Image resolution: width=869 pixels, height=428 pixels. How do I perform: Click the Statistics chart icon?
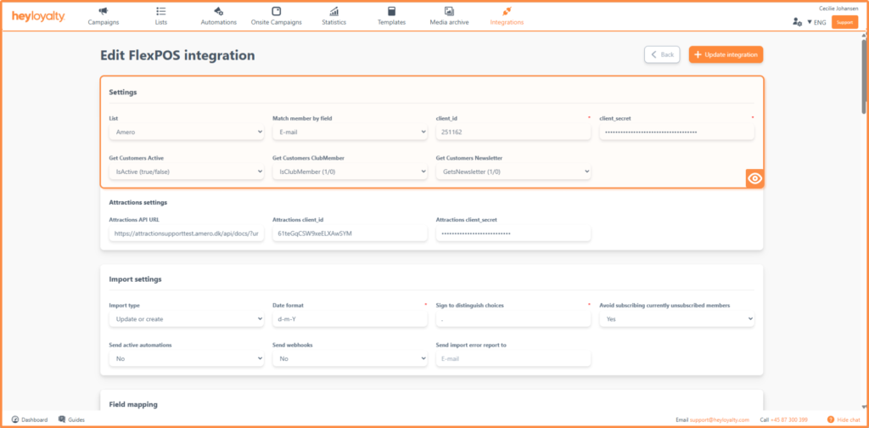tap(334, 11)
